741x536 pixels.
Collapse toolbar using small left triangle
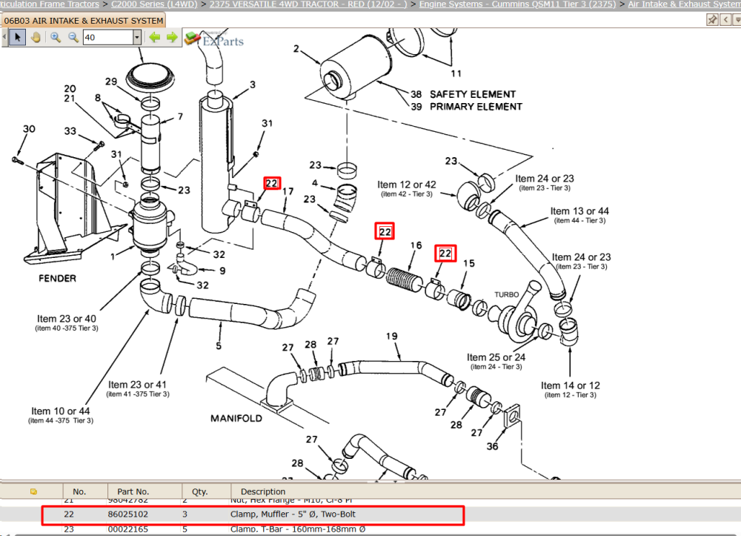coord(4,37)
